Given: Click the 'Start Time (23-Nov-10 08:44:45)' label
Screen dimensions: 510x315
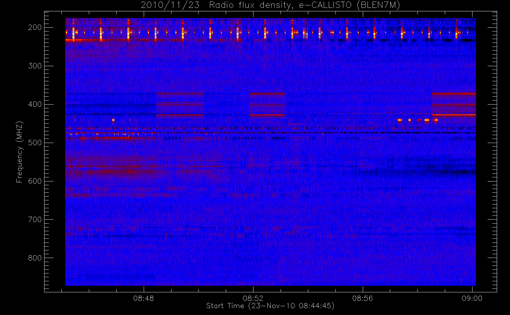Looking at the screenshot, I should (x=270, y=306).
